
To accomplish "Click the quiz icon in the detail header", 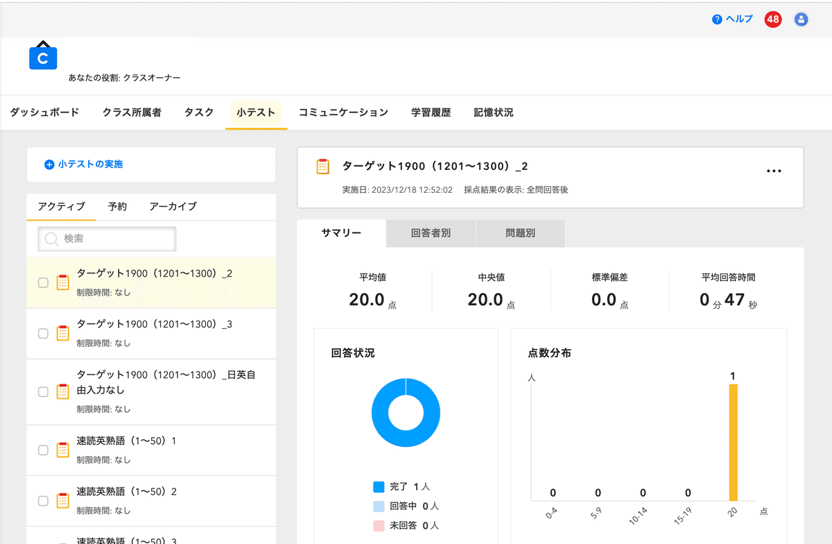I will (x=322, y=167).
